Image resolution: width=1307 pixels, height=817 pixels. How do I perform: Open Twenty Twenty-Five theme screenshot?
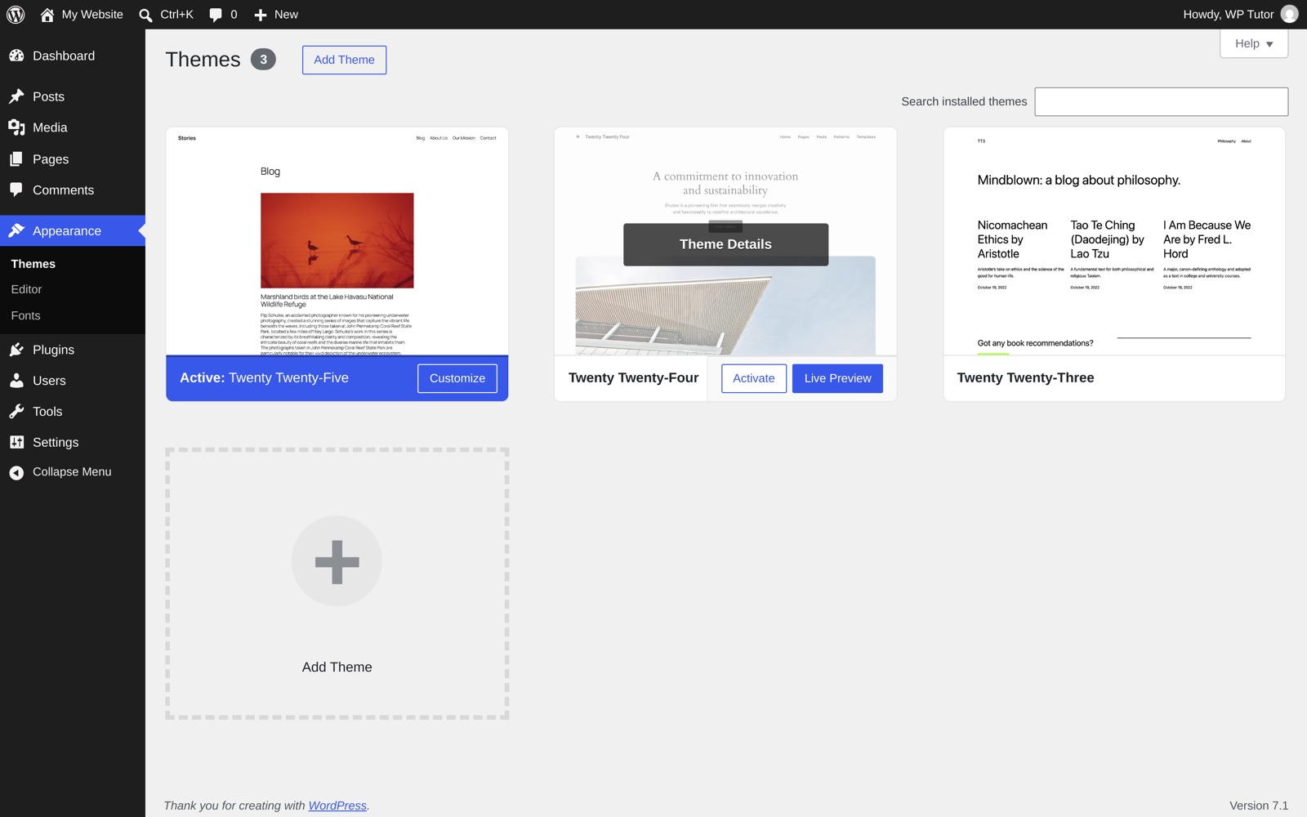point(337,241)
